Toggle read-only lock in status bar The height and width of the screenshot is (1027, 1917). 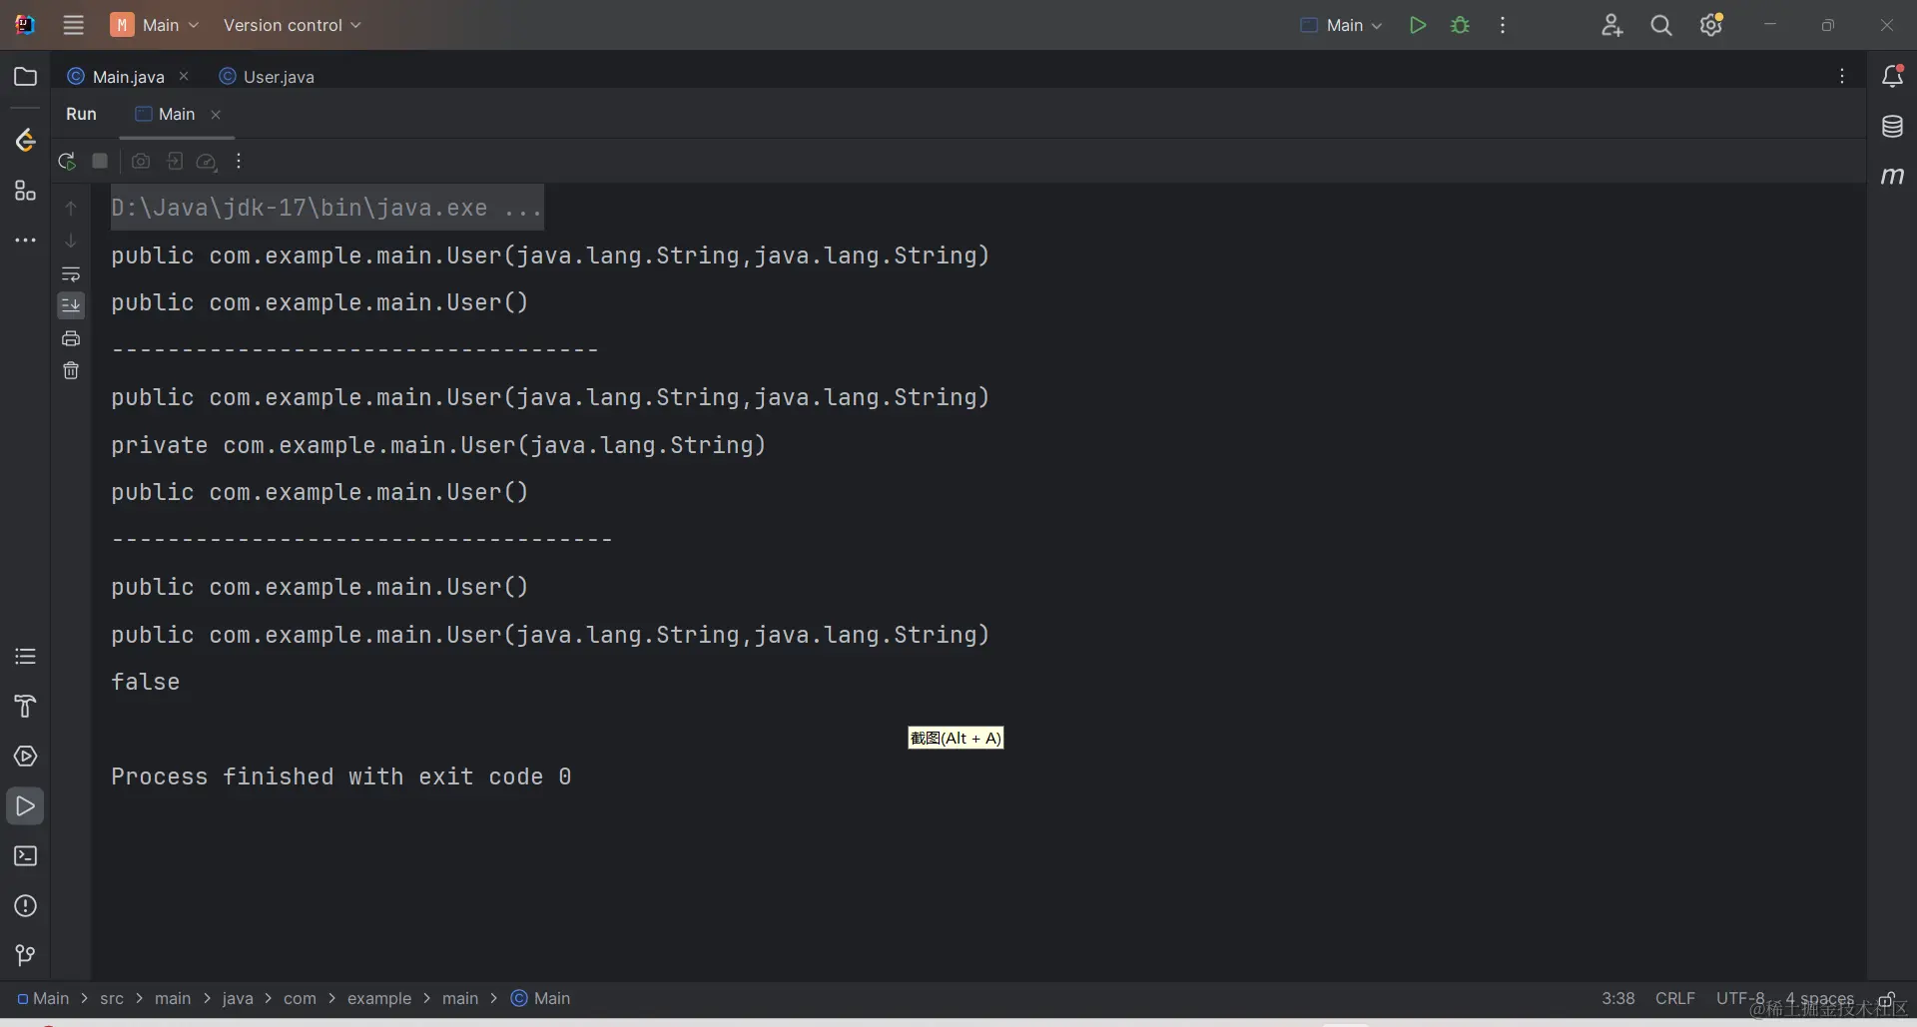[x=1887, y=999]
